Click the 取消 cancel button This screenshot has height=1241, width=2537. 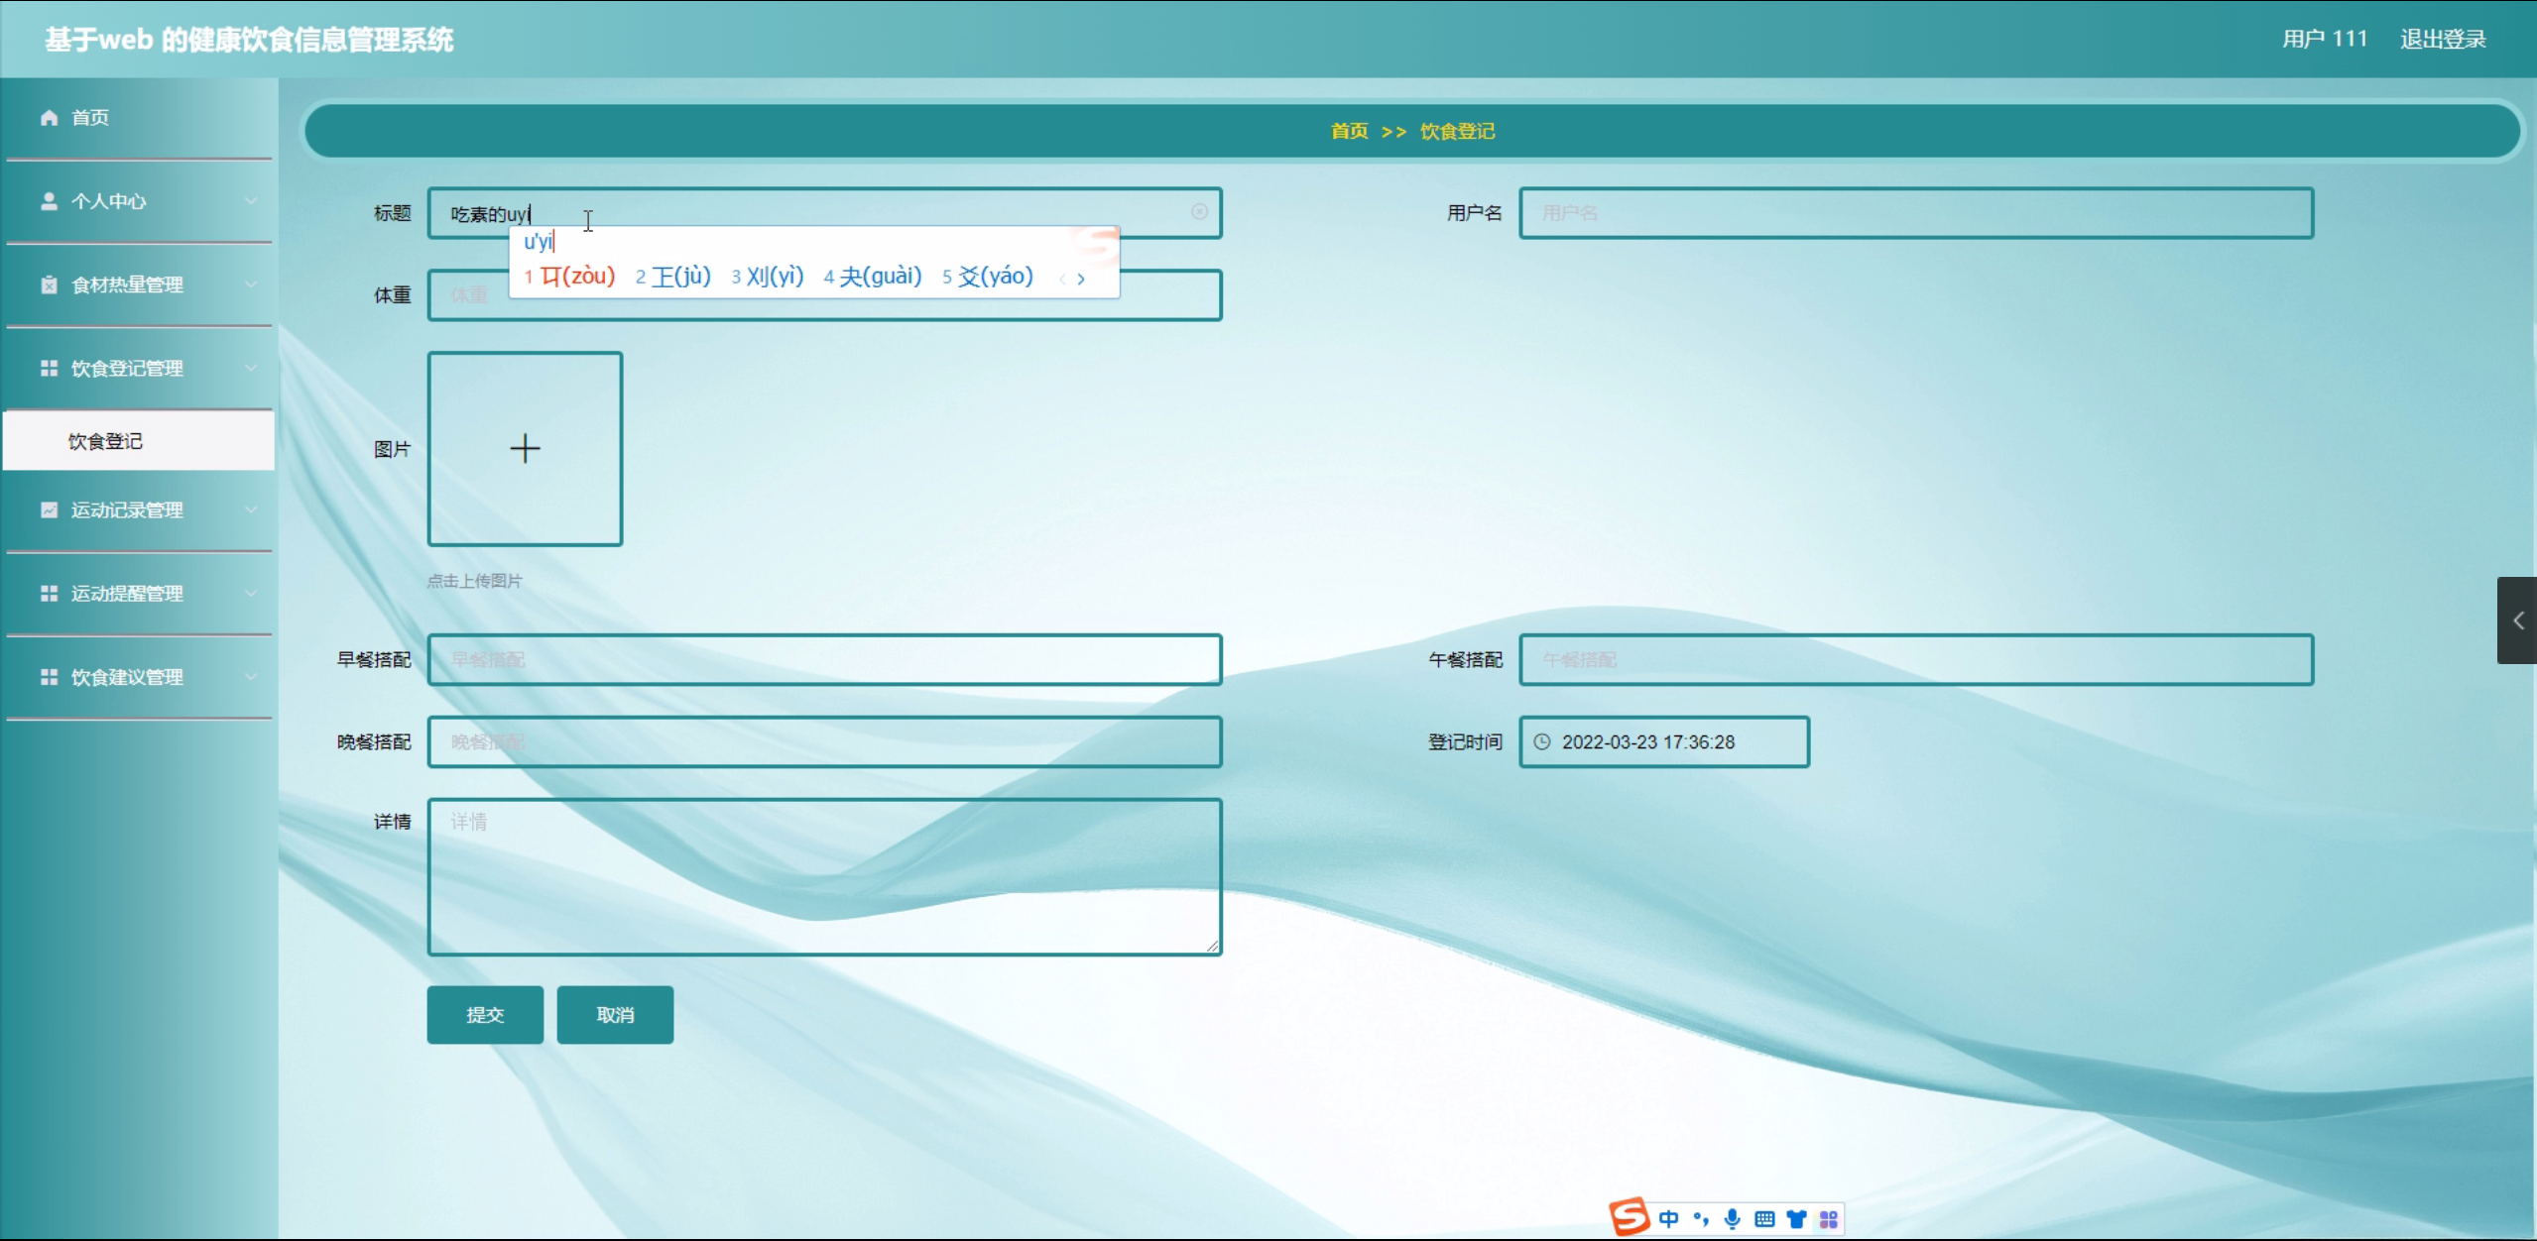[x=615, y=1014]
